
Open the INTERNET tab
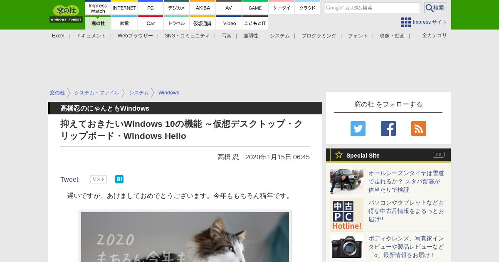124,7
